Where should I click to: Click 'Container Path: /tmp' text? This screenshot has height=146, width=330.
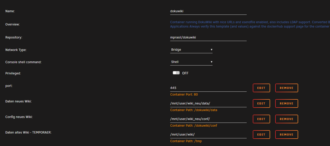pyautogui.click(x=186, y=141)
